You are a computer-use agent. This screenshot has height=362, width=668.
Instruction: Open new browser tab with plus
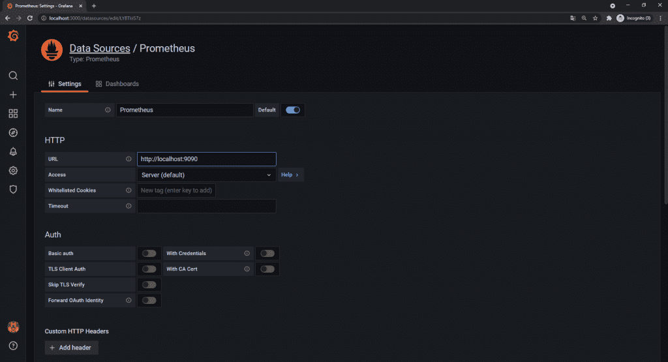(94, 6)
